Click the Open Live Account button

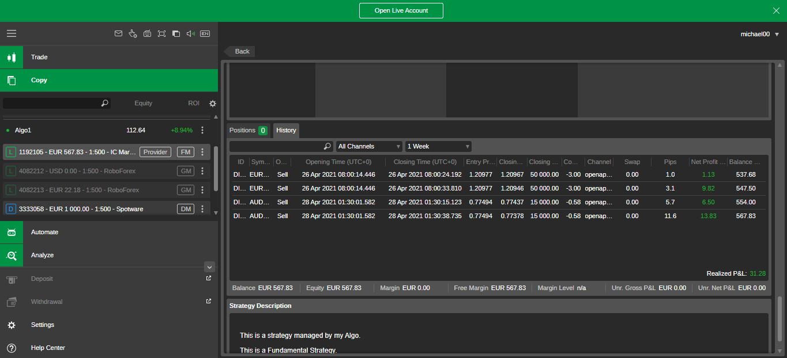401,10
